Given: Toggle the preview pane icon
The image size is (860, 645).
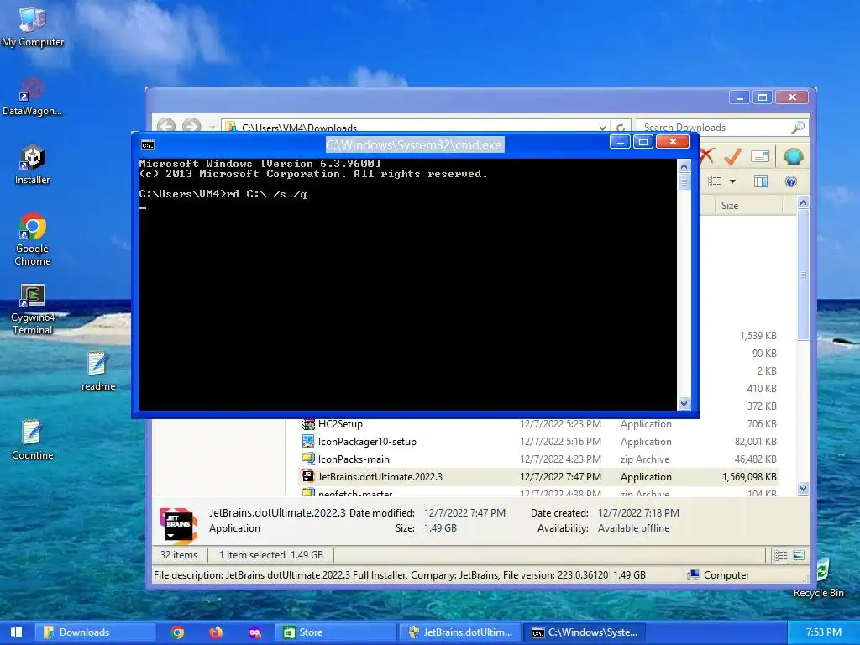Looking at the screenshot, I should (x=761, y=181).
